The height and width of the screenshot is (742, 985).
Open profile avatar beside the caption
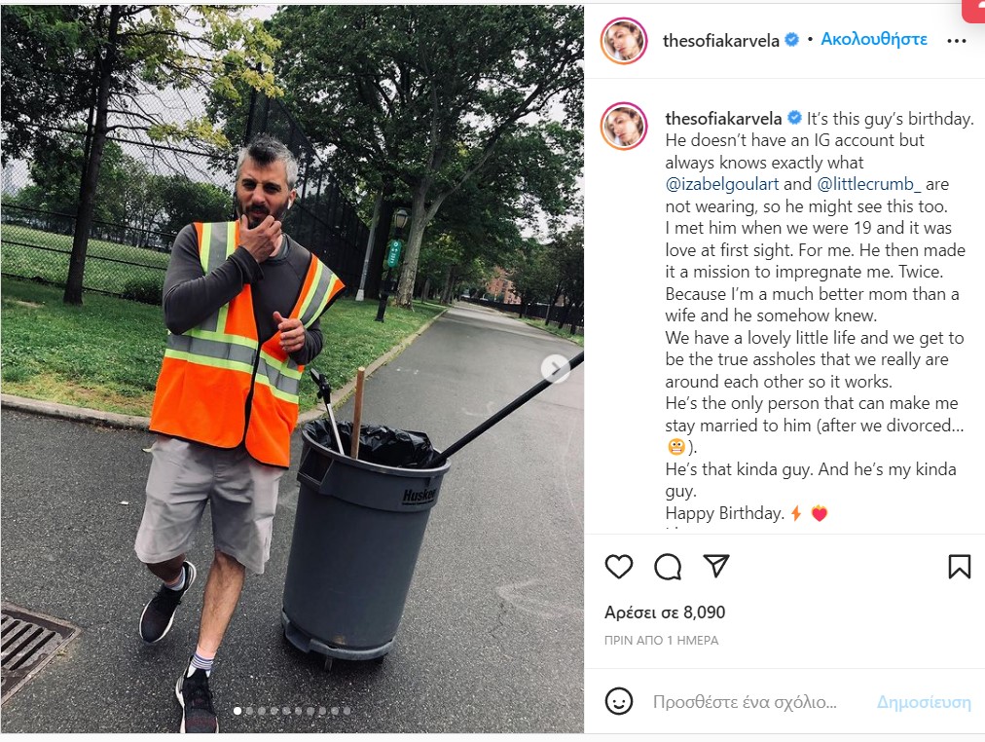(x=624, y=126)
